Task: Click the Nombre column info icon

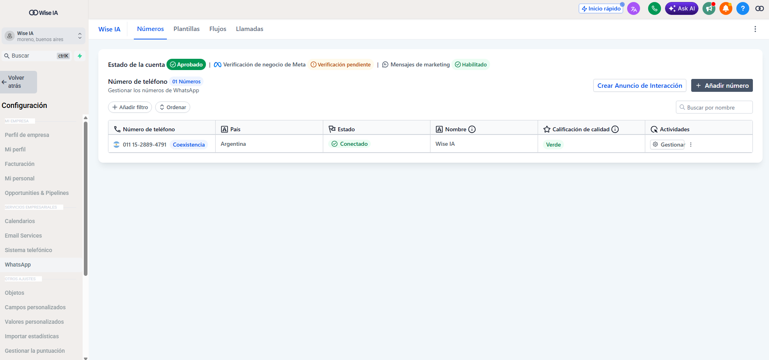Action: pos(472,129)
